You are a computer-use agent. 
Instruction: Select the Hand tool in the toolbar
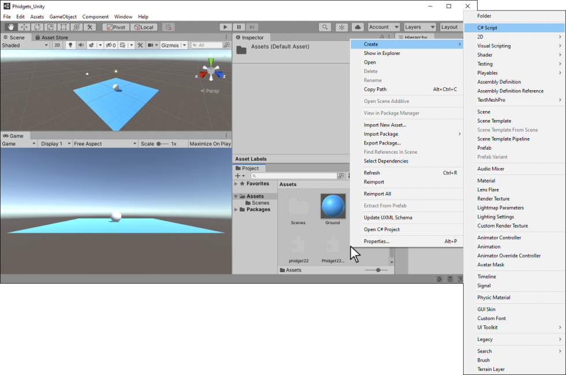(x=11, y=27)
